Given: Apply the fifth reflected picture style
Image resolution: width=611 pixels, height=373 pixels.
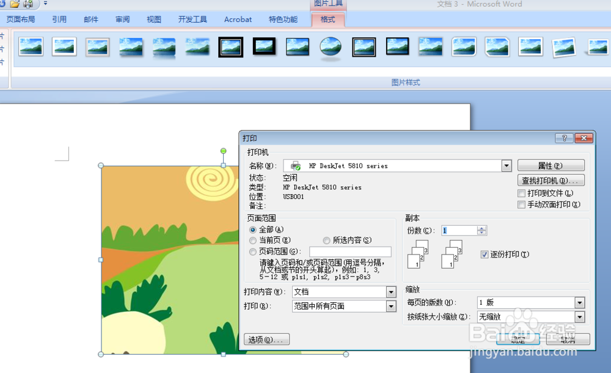Looking at the screenshot, I should coord(164,48).
